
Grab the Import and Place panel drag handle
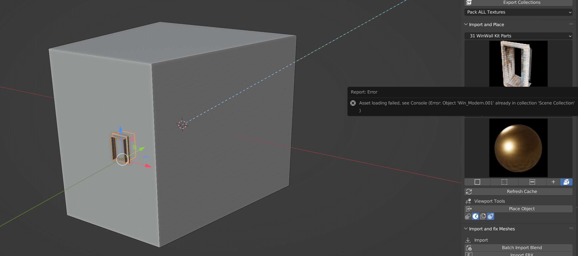(x=571, y=24)
